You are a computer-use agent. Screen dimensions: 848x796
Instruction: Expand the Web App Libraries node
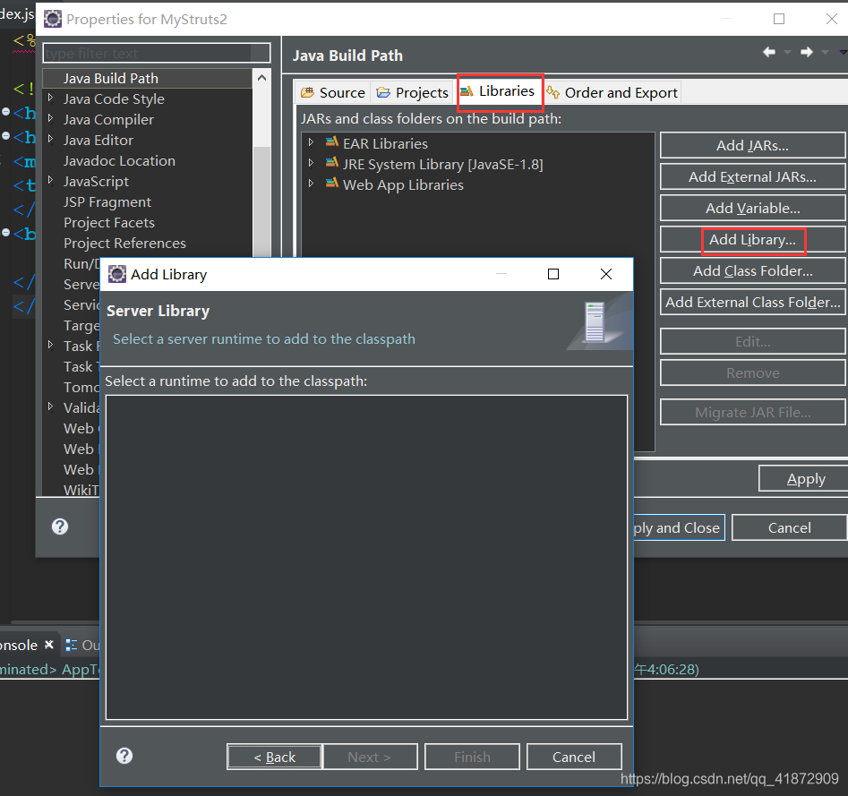coord(311,184)
